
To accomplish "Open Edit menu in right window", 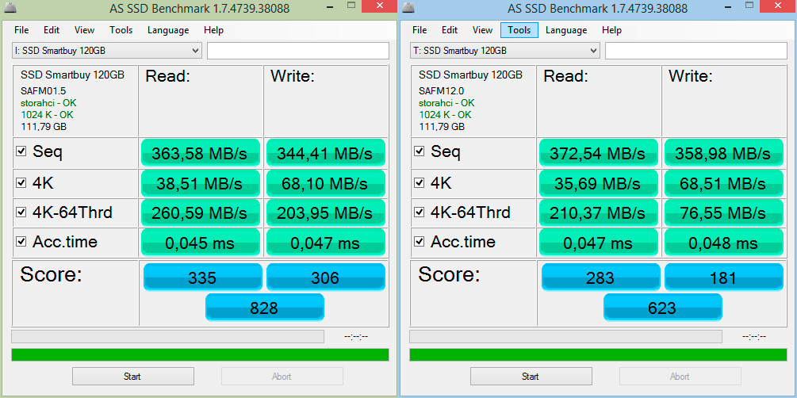I will (x=450, y=30).
